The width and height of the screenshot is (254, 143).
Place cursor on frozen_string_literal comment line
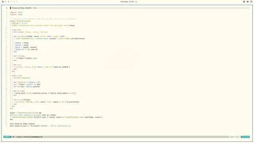pos(23,8)
